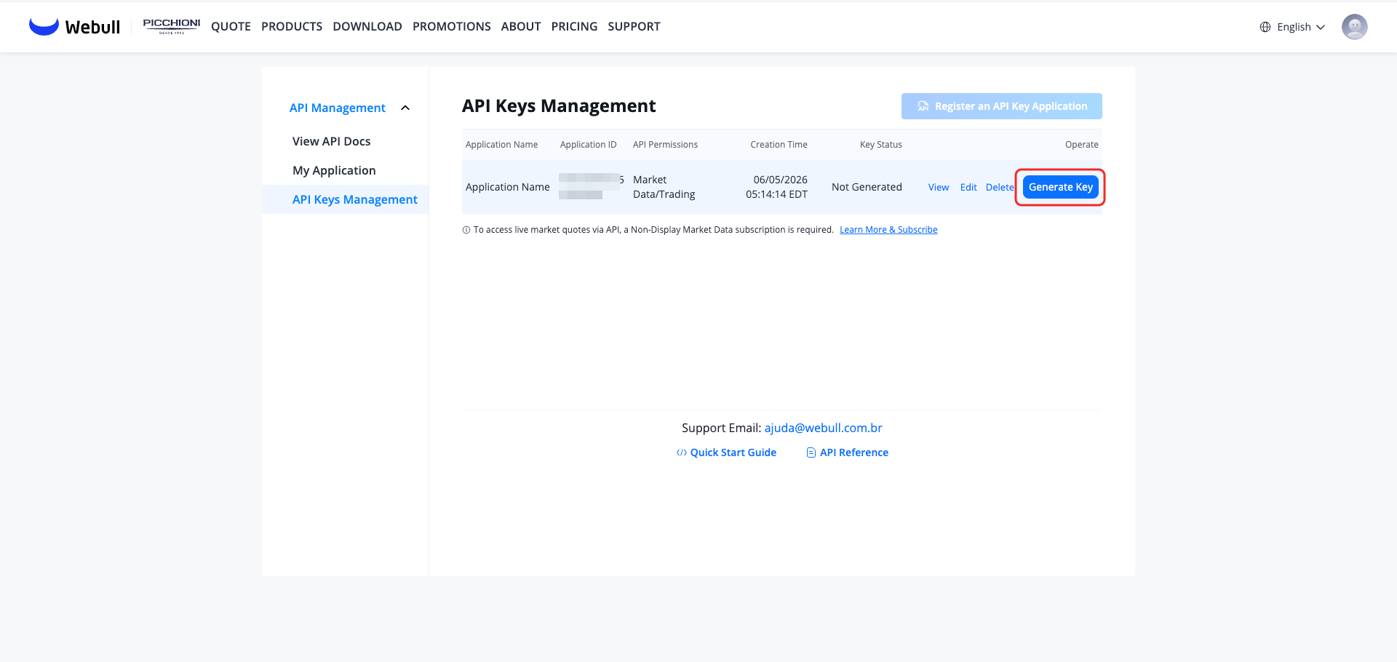Click the Application ID column header
The height and width of the screenshot is (662, 1397).
(589, 145)
